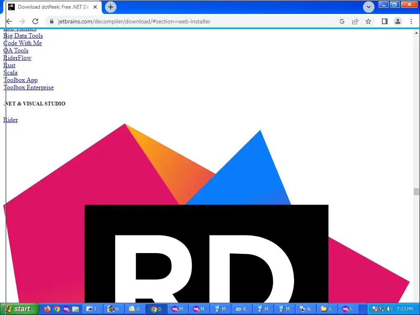The width and height of the screenshot is (420, 315).
Task: Open the Code With Me link
Action: tap(23, 43)
